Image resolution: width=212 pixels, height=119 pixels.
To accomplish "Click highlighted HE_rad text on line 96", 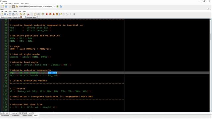I will 52,73.
